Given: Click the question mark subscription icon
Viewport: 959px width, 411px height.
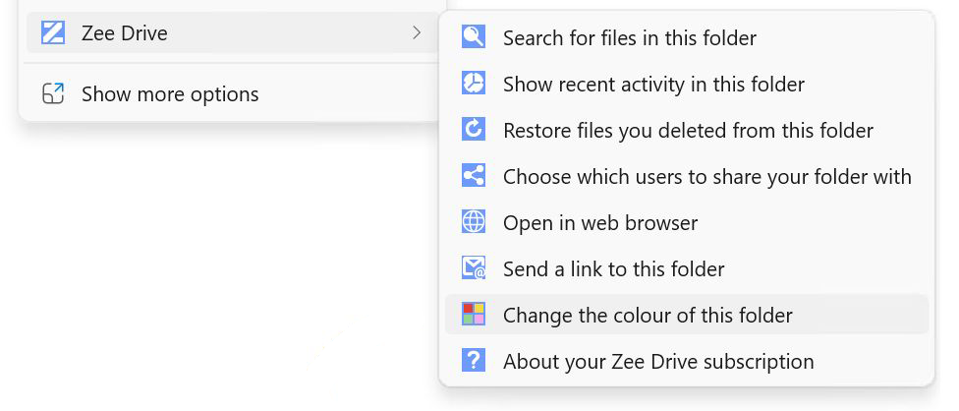Looking at the screenshot, I should 474,361.
